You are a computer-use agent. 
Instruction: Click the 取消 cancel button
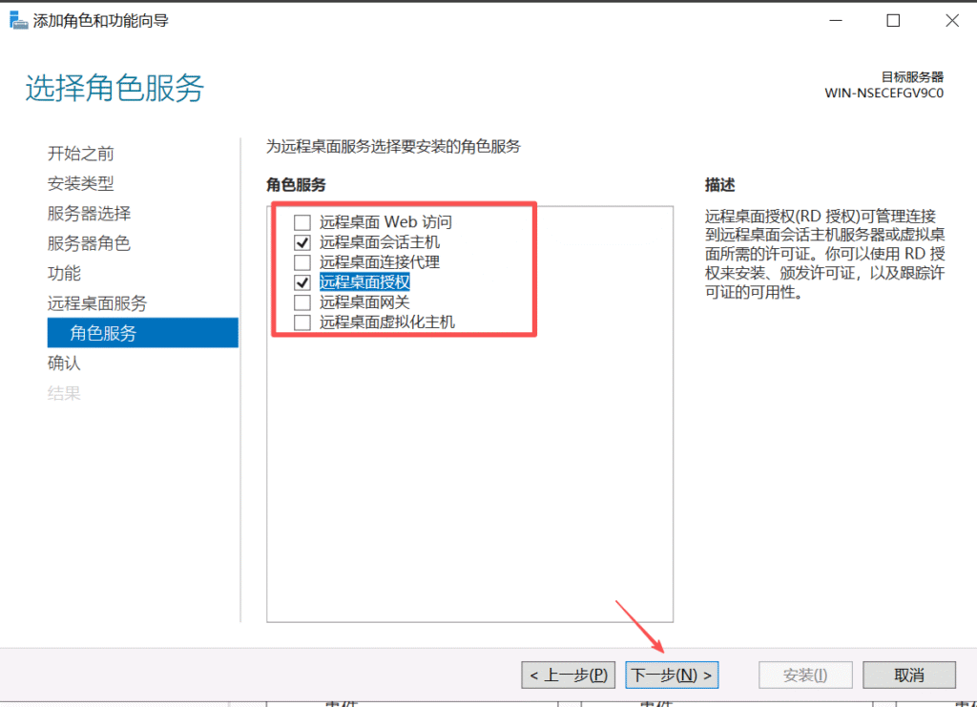[908, 676]
